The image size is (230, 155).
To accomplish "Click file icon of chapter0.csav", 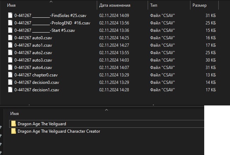I will [x=10, y=75].
